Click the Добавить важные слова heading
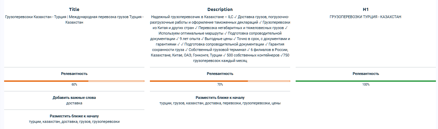Viewport: 438px width, 129px height. pyautogui.click(x=74, y=98)
